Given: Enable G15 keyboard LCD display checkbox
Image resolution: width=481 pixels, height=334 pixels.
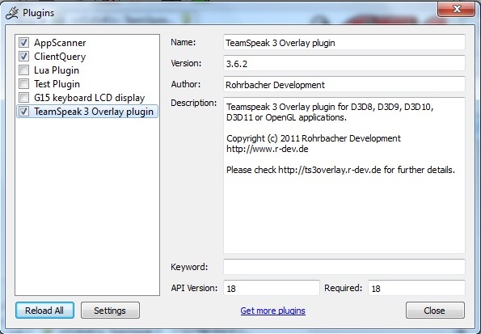Looking at the screenshot, I should [x=24, y=98].
